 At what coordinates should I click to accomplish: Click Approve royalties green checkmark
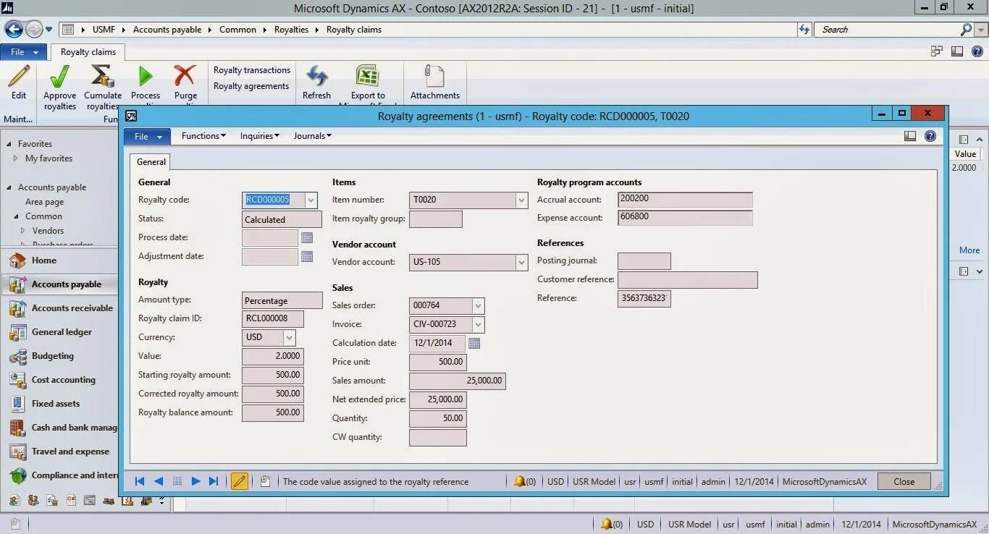coord(59,77)
